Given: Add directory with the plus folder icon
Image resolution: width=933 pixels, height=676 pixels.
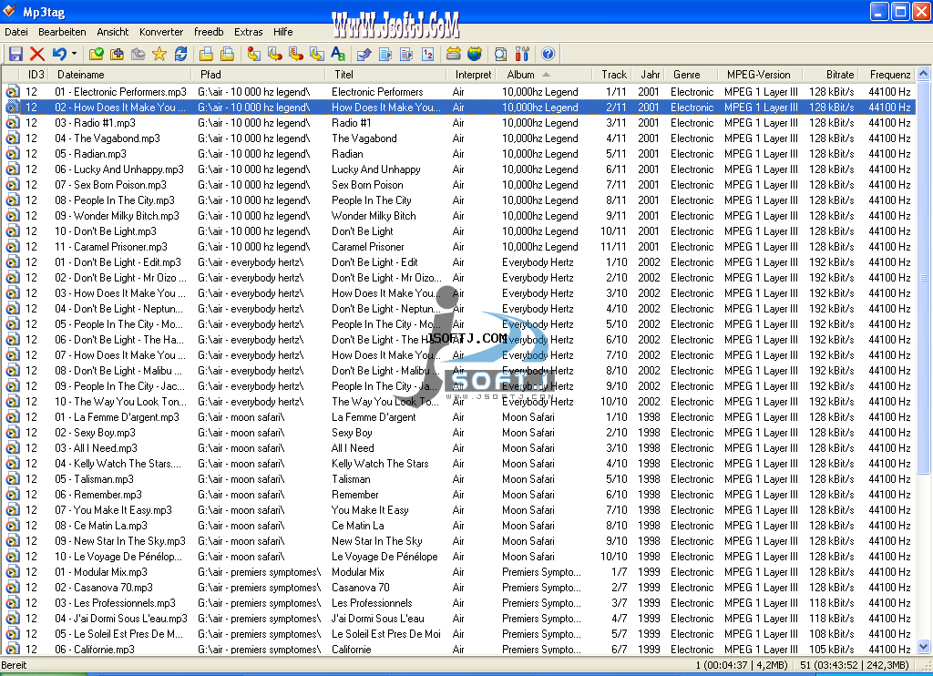Looking at the screenshot, I should 118,54.
